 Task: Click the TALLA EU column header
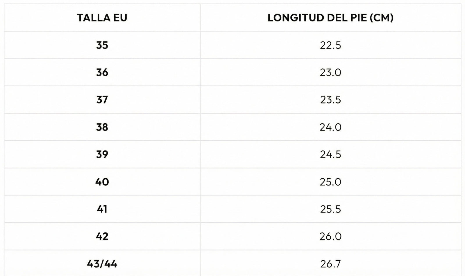[x=102, y=18]
